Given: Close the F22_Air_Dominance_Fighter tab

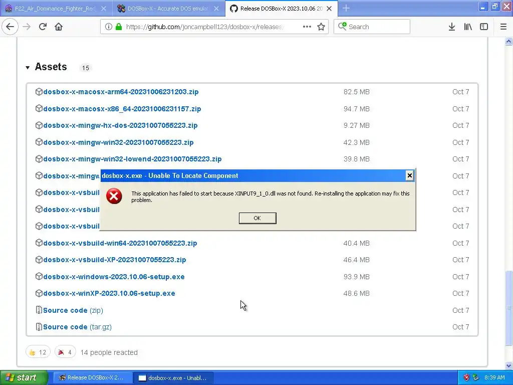Looking at the screenshot, I should (x=103, y=9).
